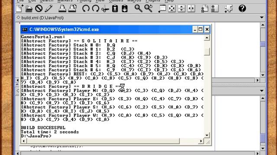Split the view horizontally
The image size is (277, 155).
point(181,9)
